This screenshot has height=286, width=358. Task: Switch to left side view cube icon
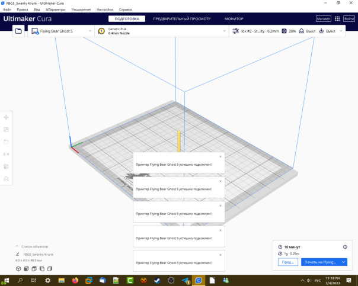[x=42, y=269]
